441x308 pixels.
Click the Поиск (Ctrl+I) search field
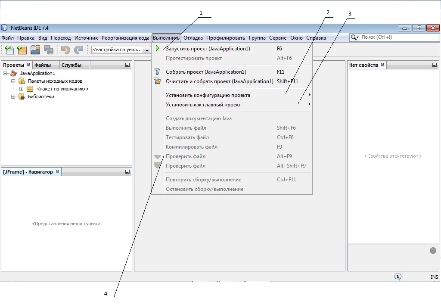tap(399, 37)
